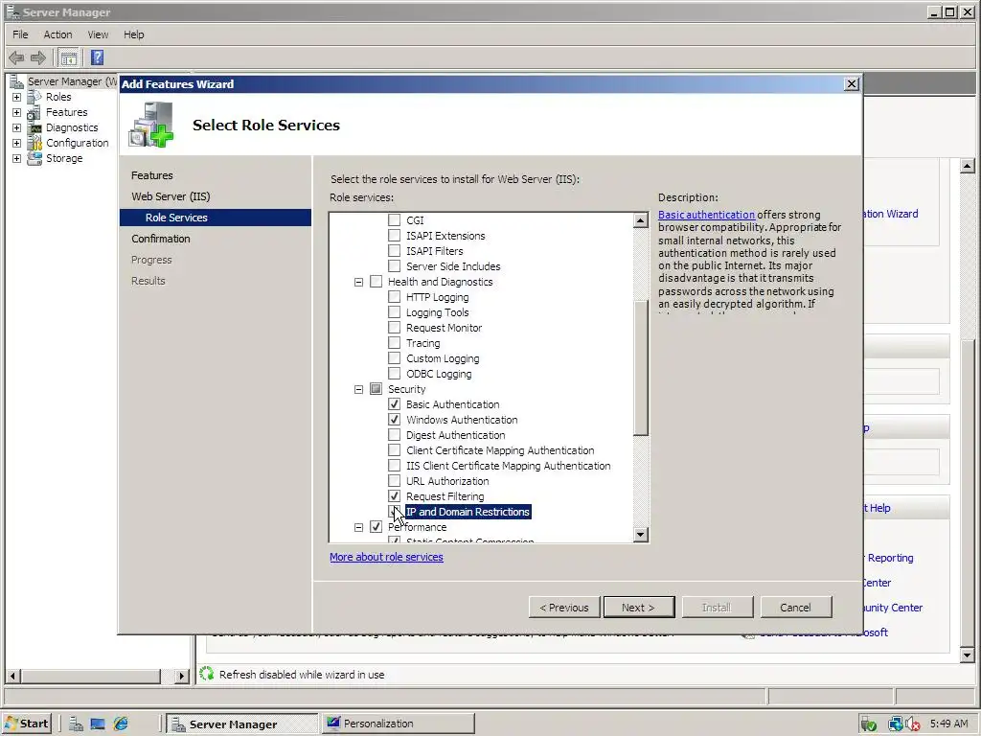Expand the Diagnostics tree node
Image resolution: width=981 pixels, height=736 pixels.
tap(17, 127)
